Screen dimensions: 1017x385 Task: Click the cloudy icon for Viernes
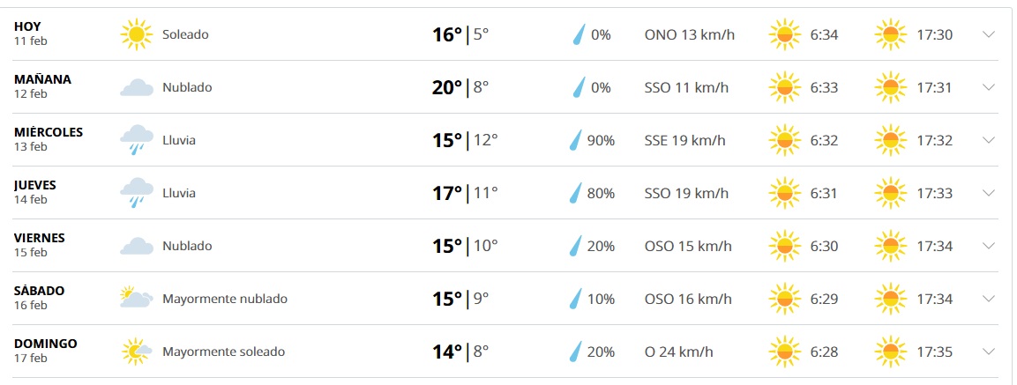[x=136, y=246]
